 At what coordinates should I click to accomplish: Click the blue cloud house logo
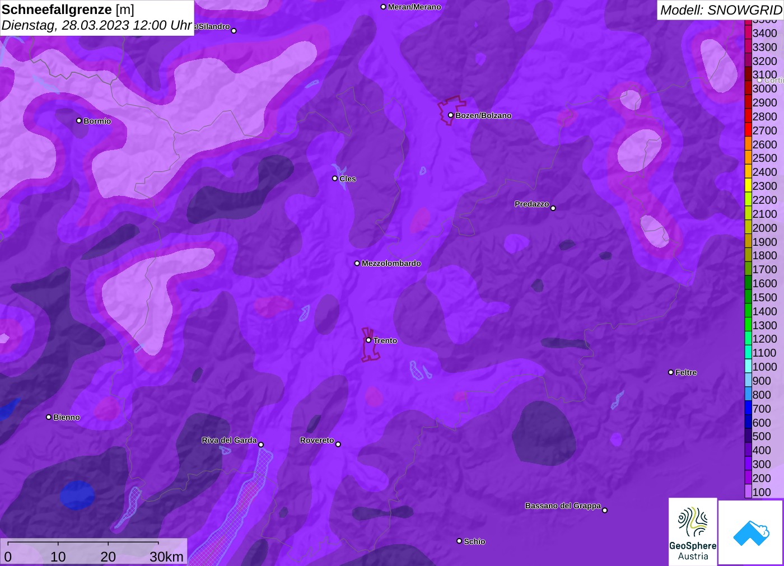click(751, 532)
